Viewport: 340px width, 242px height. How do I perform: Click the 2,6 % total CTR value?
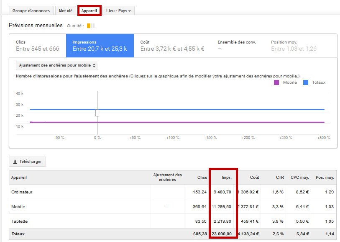278,234
